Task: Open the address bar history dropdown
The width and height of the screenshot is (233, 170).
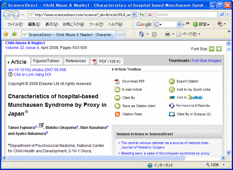Action: [x=134, y=15]
